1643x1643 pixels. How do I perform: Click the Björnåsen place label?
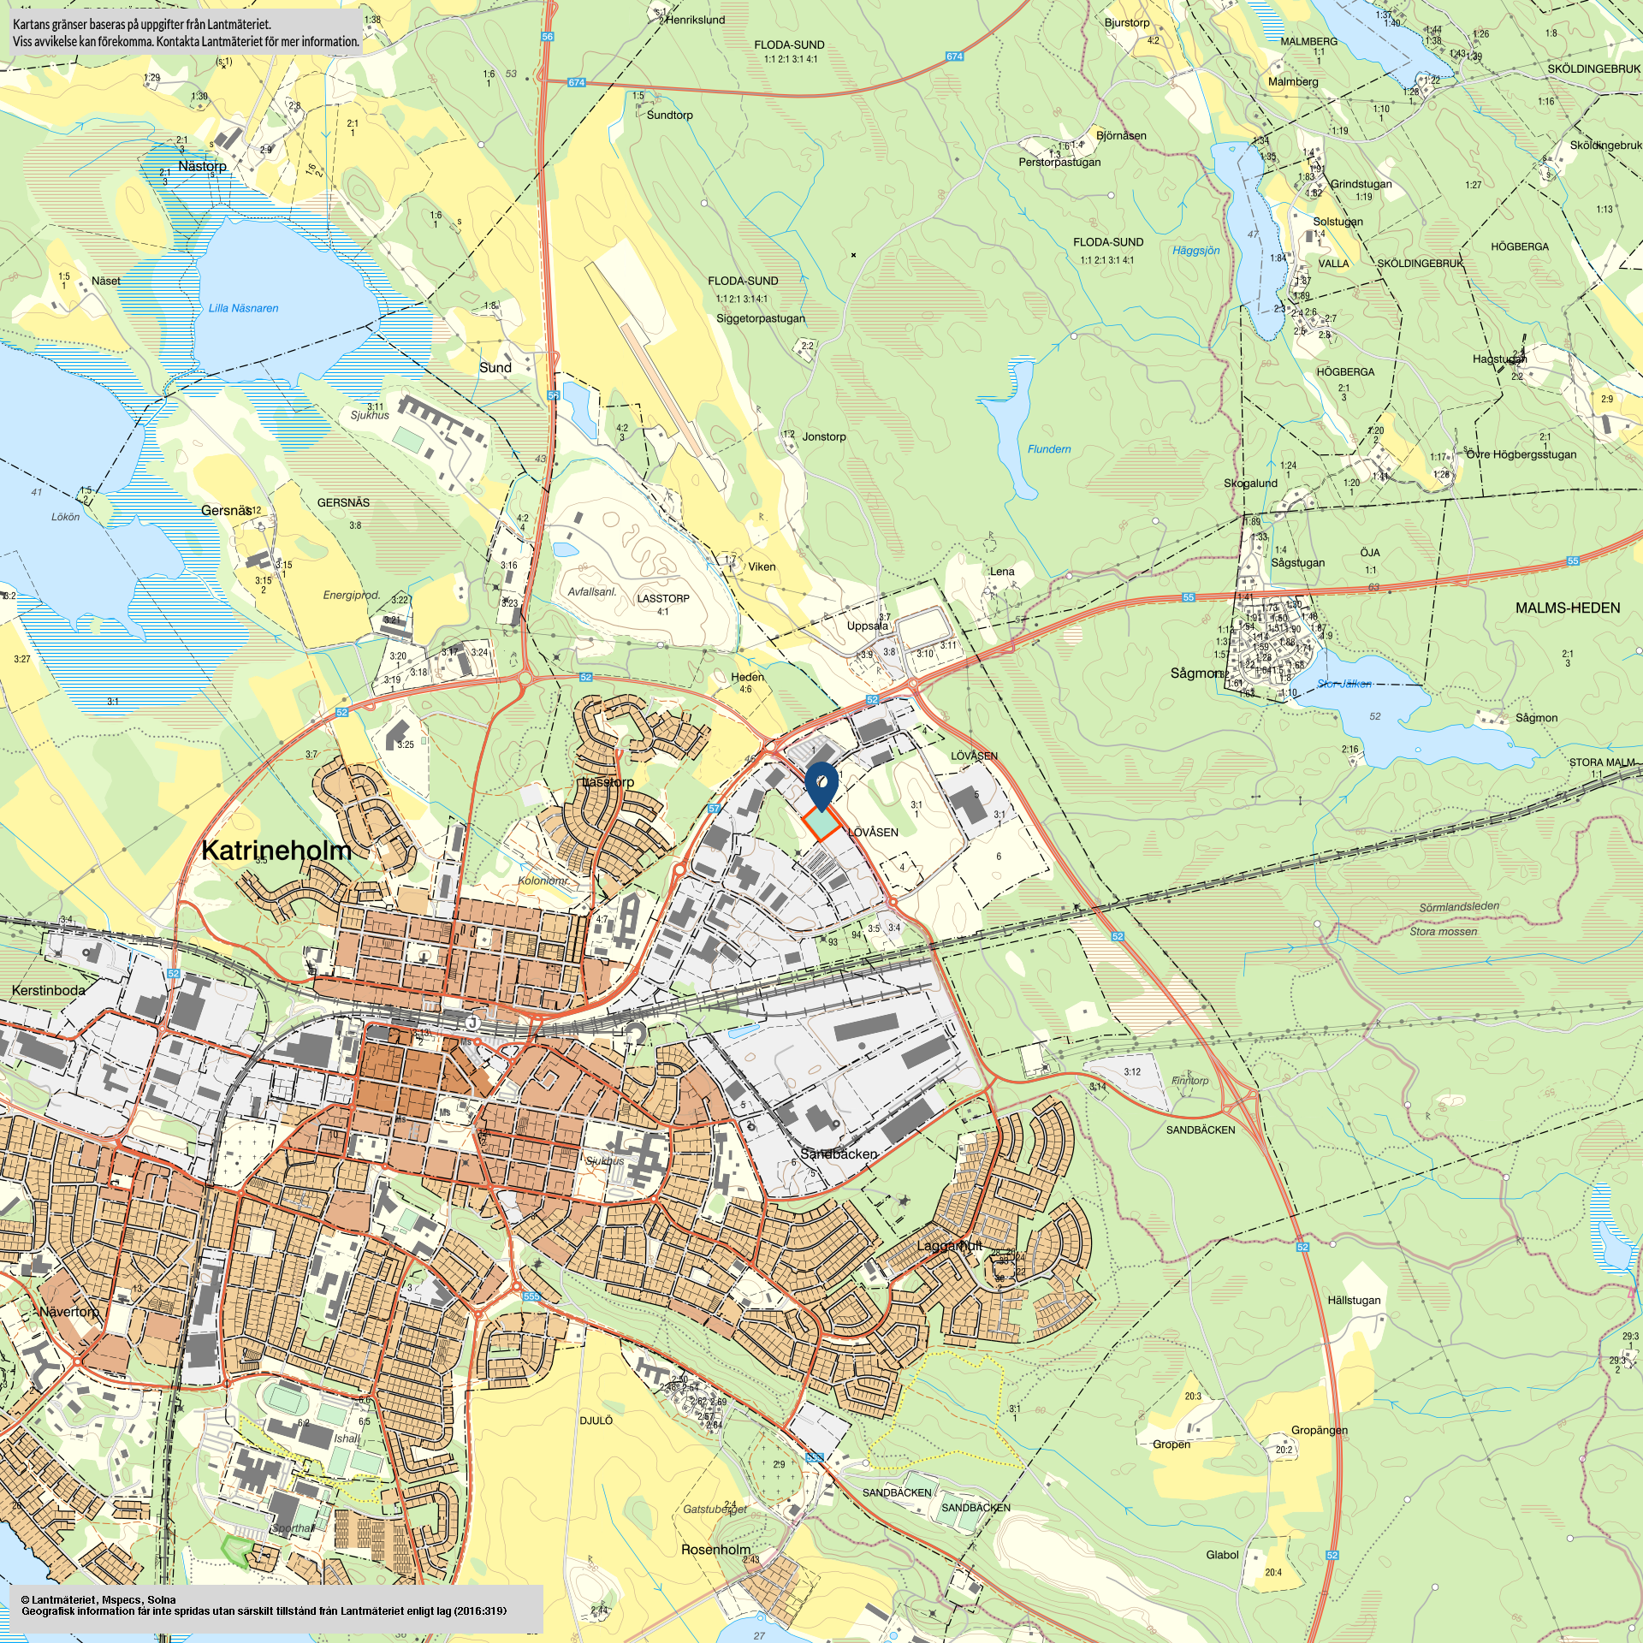tap(1121, 135)
